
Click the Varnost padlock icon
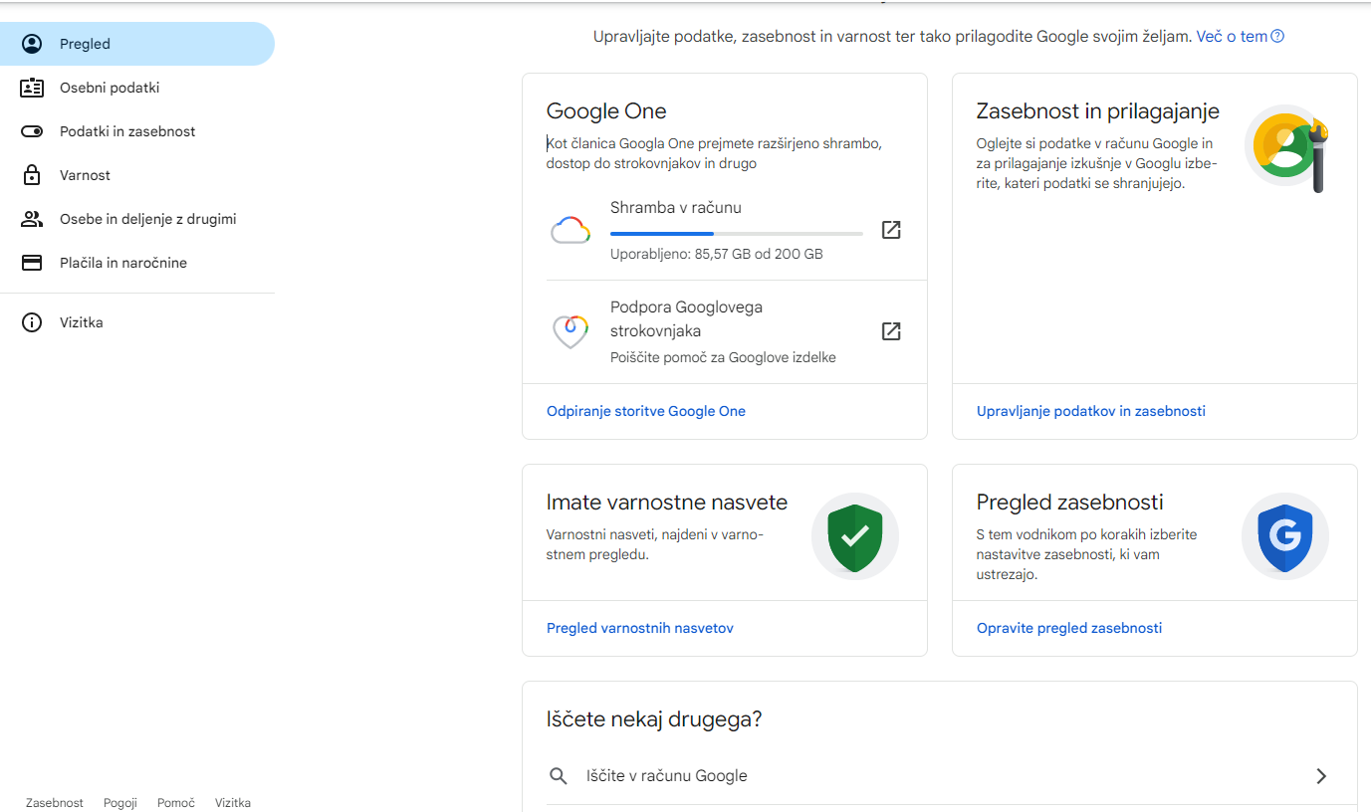point(32,175)
